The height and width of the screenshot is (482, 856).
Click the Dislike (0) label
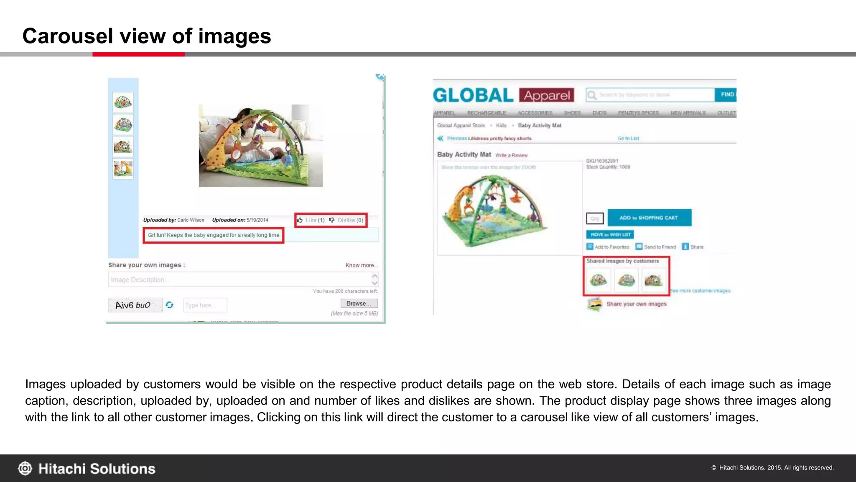(x=351, y=220)
